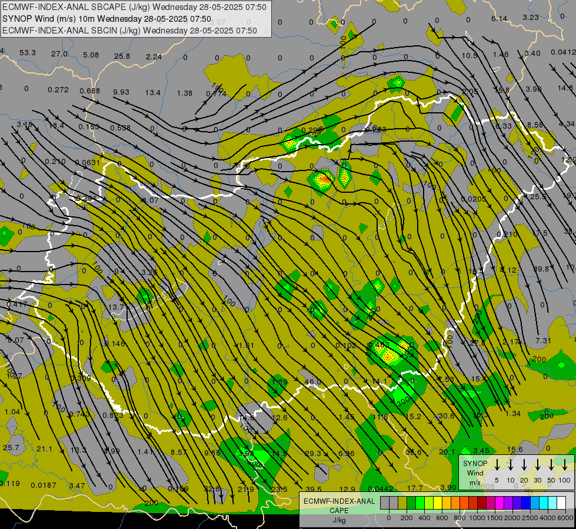Click the 6.96 value on the map
Screen dimensions: 576x529
pos(347,454)
